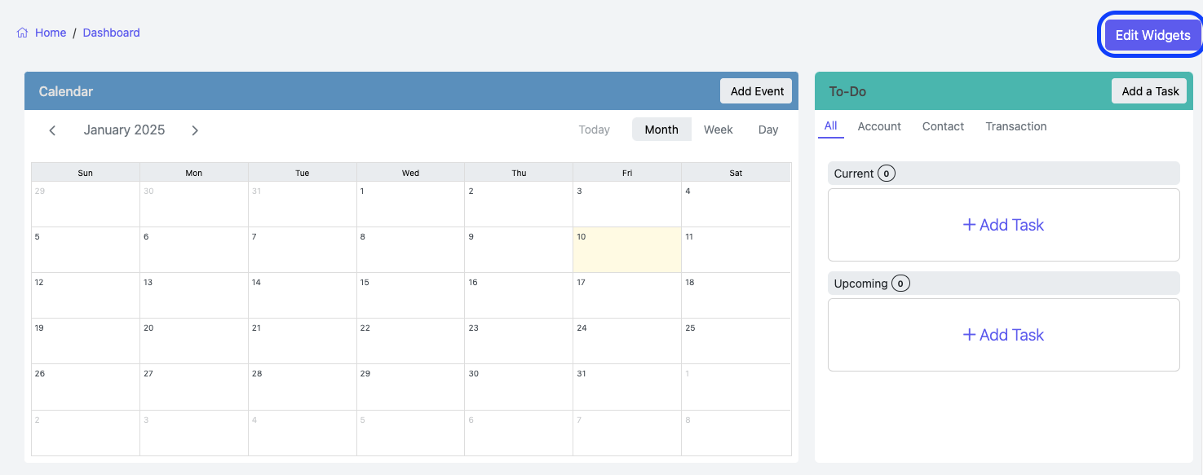Switch calendar to Month view
The image size is (1203, 475).
click(x=661, y=130)
